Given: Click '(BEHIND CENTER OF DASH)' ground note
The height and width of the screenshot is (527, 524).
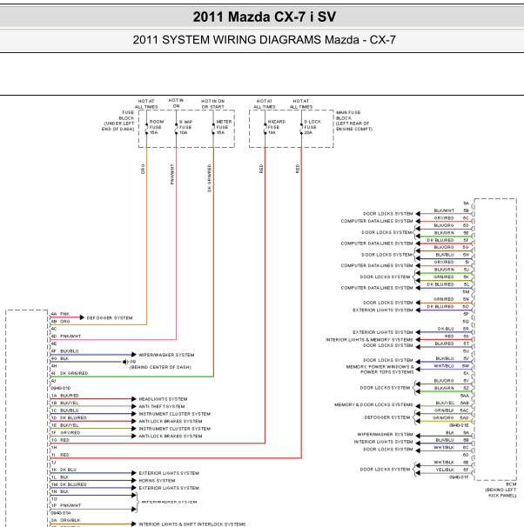Looking at the screenshot, I should click(160, 367).
